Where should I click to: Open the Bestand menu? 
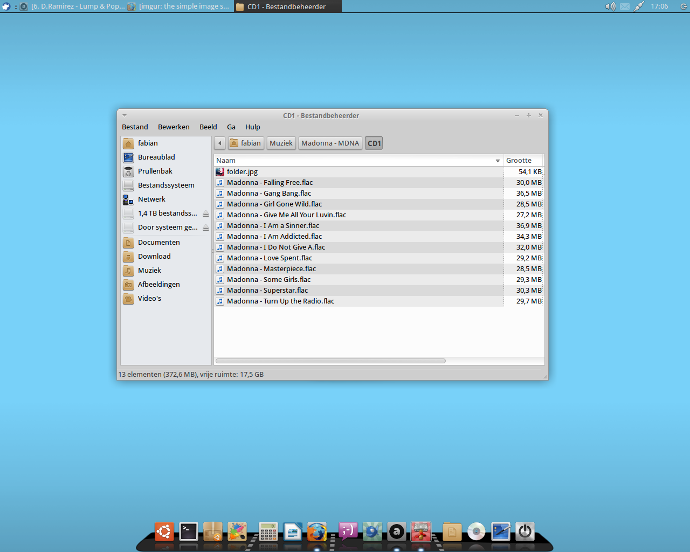[x=135, y=127]
